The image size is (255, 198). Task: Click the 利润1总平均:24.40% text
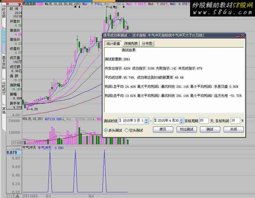coord(120,87)
